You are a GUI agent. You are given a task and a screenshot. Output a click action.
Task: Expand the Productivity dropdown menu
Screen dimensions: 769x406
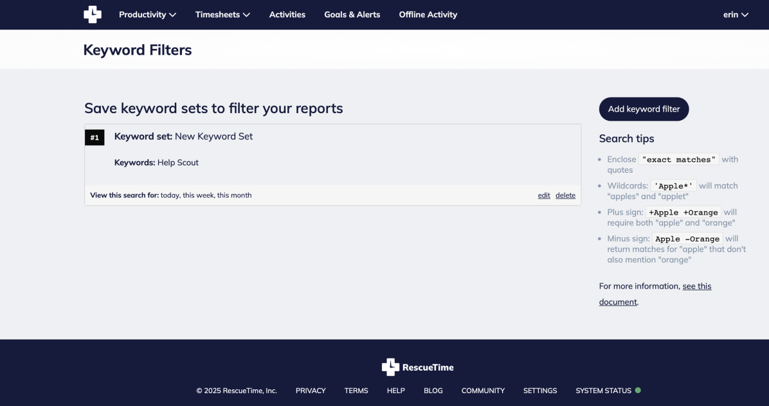[x=147, y=14]
